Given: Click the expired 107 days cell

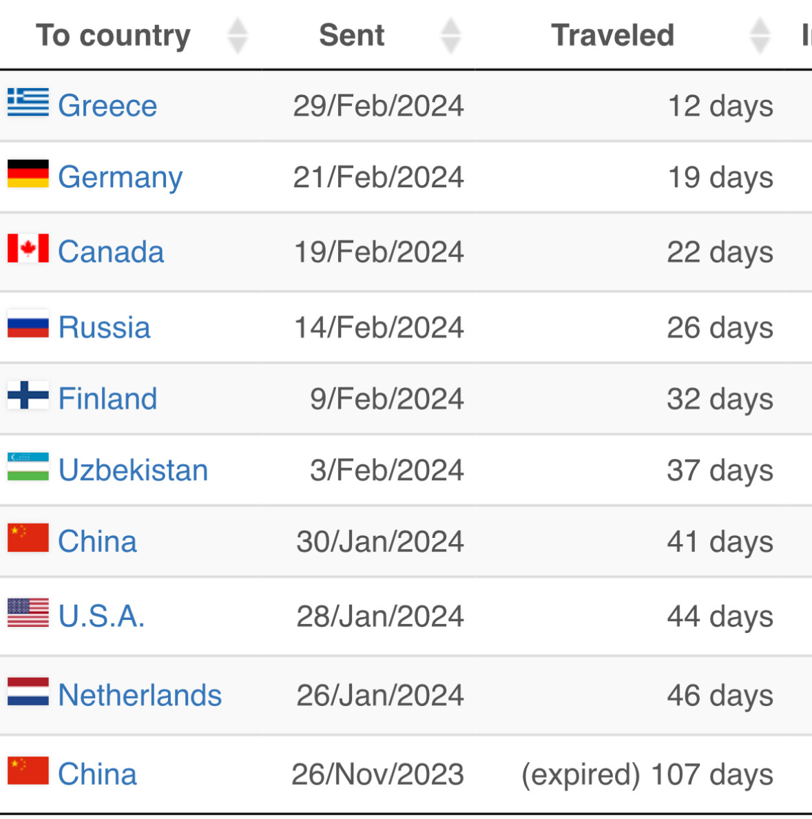Looking at the screenshot, I should click(647, 775).
